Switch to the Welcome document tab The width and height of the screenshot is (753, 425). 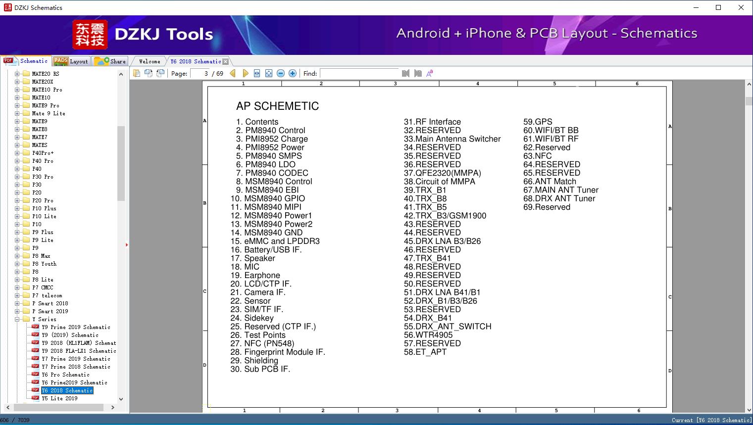click(150, 61)
